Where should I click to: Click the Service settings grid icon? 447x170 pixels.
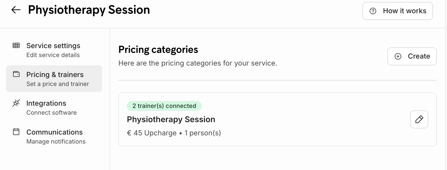click(16, 45)
